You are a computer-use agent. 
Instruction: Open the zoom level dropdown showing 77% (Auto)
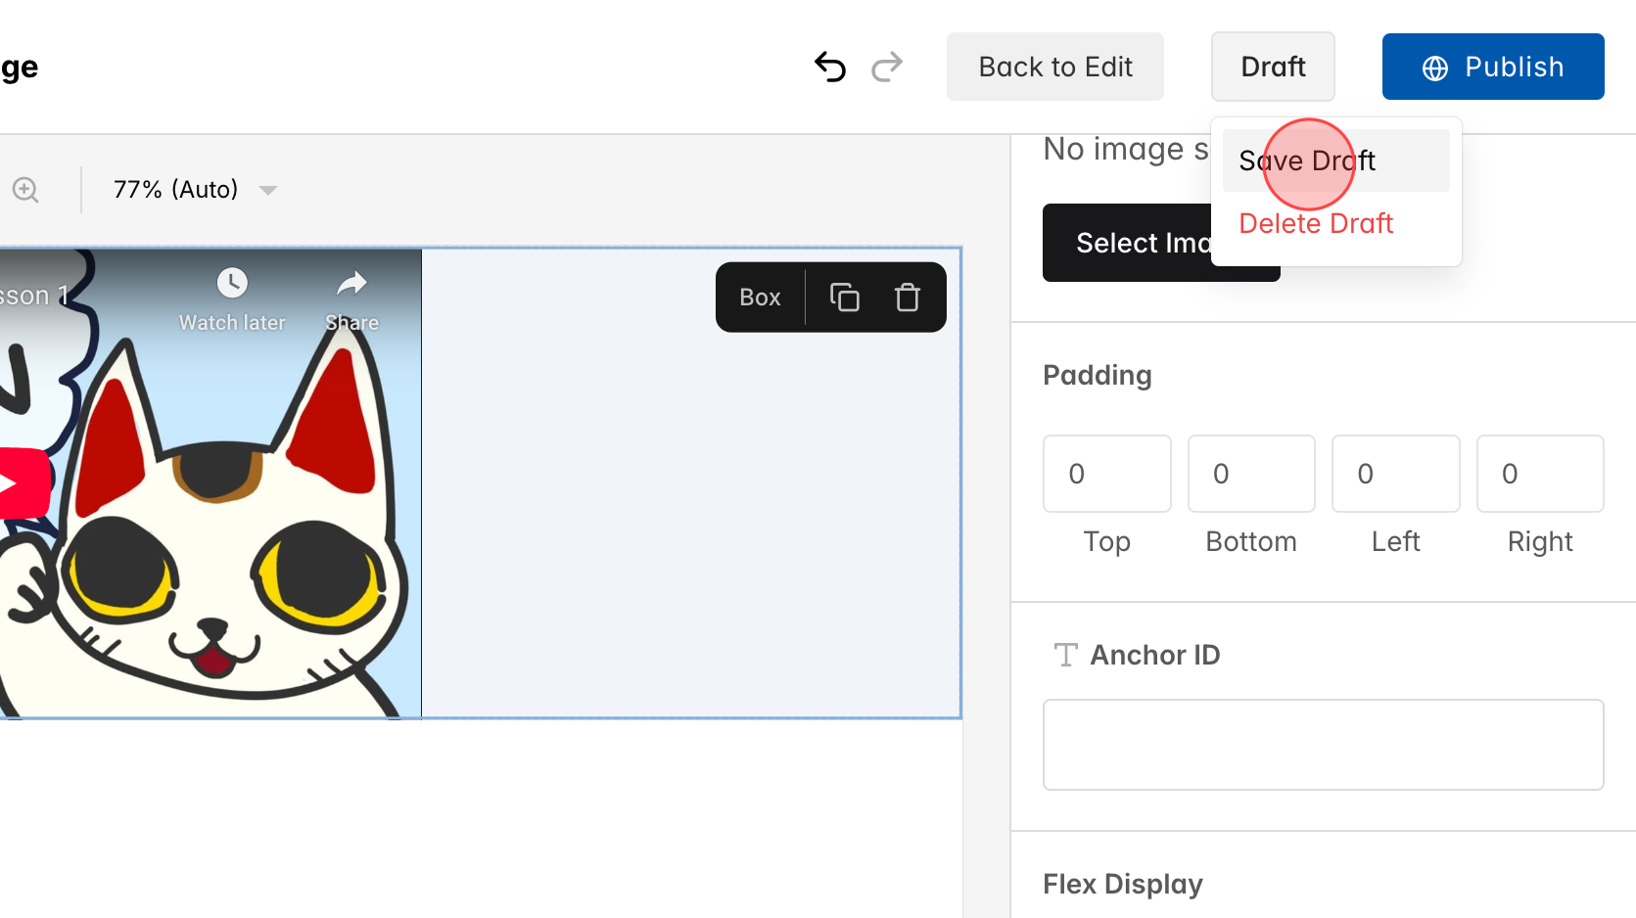(192, 189)
